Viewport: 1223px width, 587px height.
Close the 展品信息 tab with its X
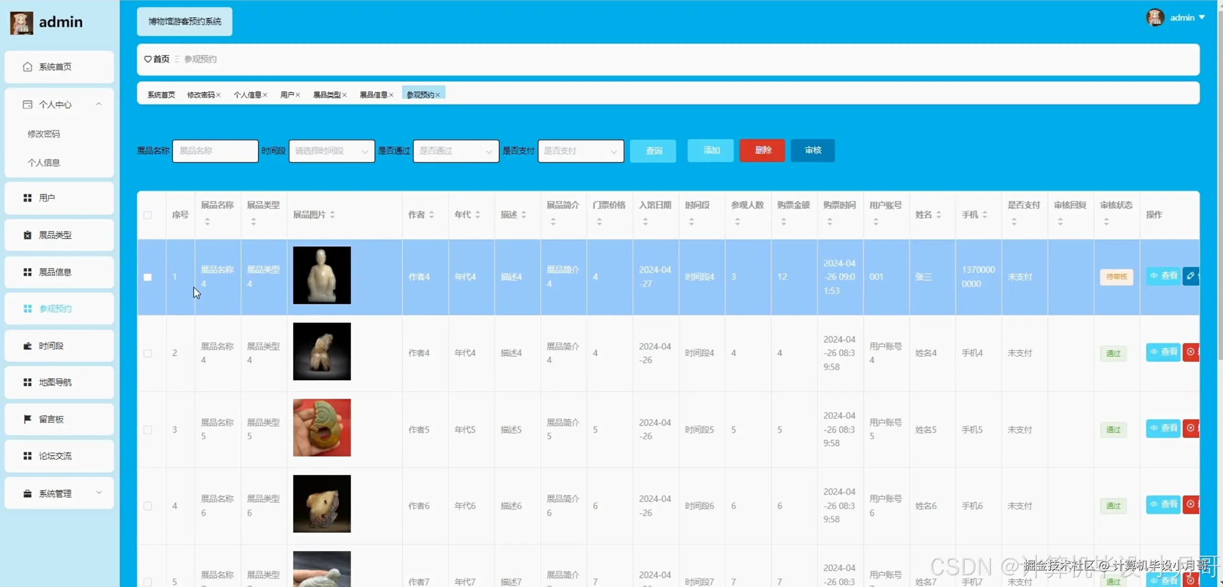391,95
